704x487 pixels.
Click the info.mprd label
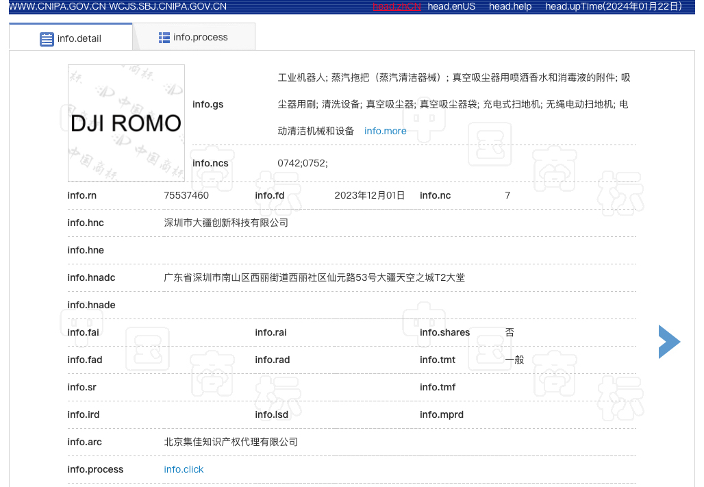click(442, 414)
